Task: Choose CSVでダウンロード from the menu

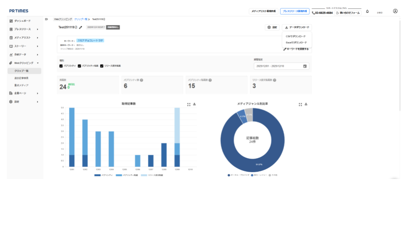Action: (x=296, y=36)
